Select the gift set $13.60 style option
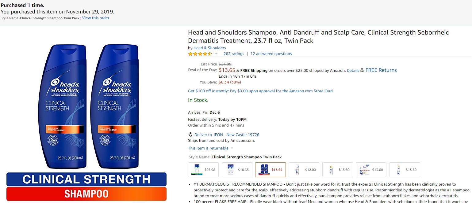 click(x=371, y=170)
